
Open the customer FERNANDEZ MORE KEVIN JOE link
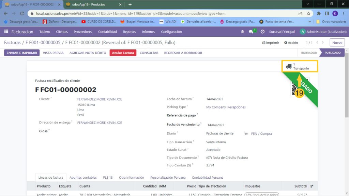coord(100,99)
